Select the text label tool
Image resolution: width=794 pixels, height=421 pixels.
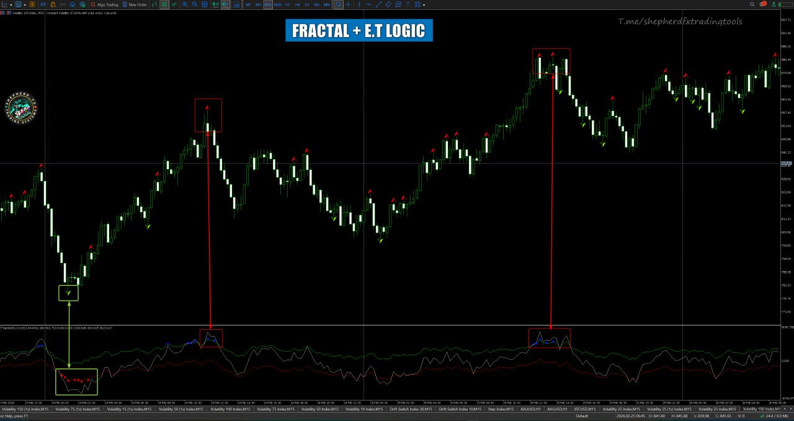[408, 4]
